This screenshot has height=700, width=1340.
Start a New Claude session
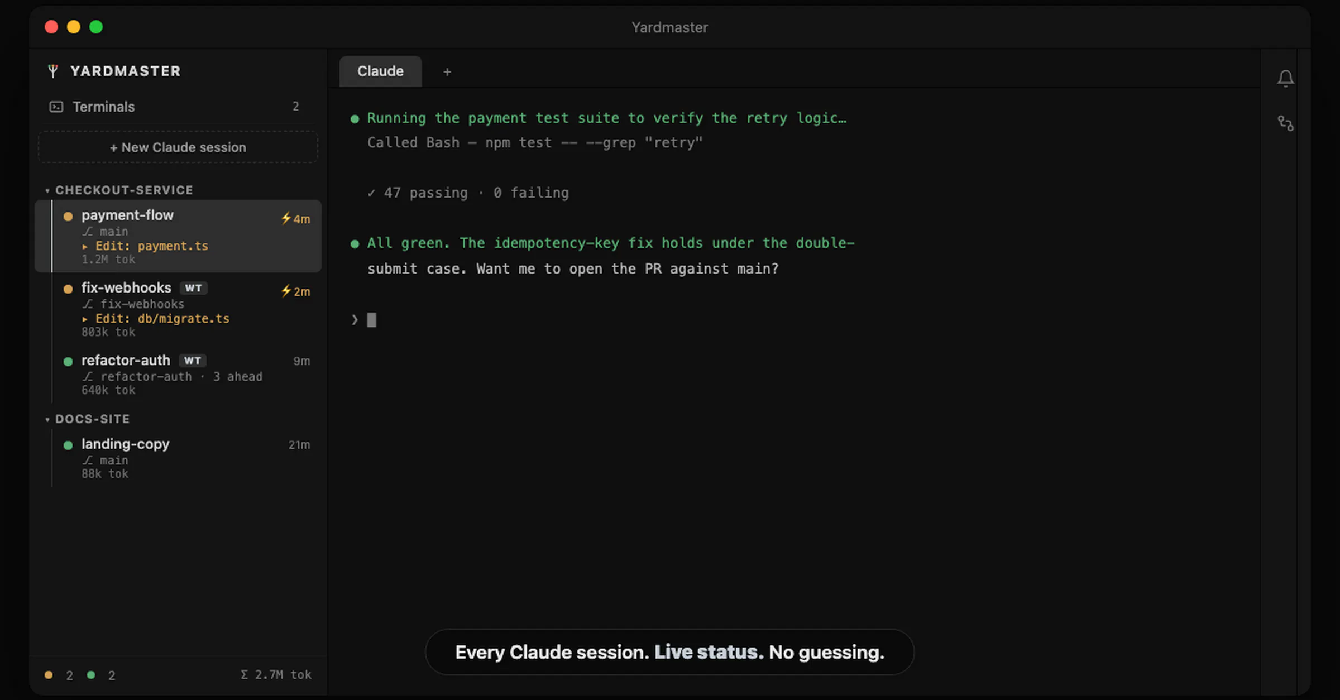(178, 147)
